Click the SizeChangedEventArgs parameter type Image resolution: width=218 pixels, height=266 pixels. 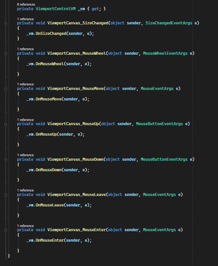pyautogui.click(x=169, y=23)
